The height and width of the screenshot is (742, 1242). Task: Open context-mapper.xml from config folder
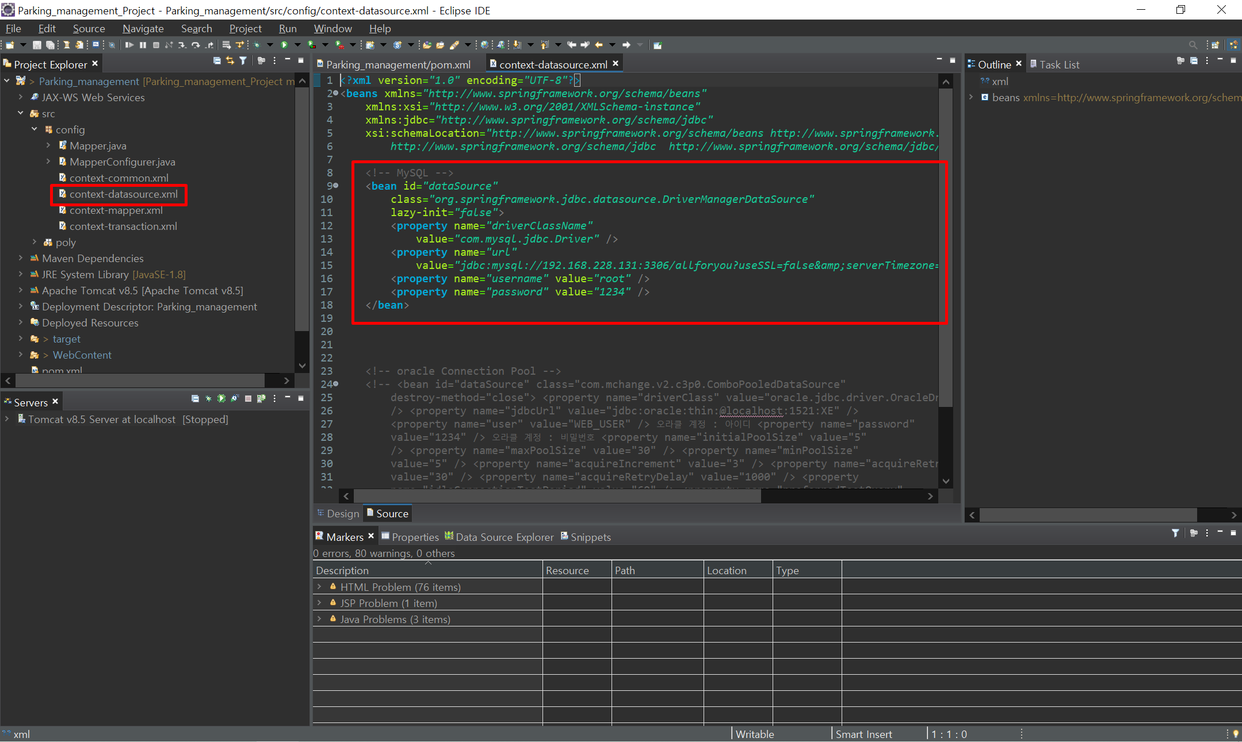click(x=116, y=210)
